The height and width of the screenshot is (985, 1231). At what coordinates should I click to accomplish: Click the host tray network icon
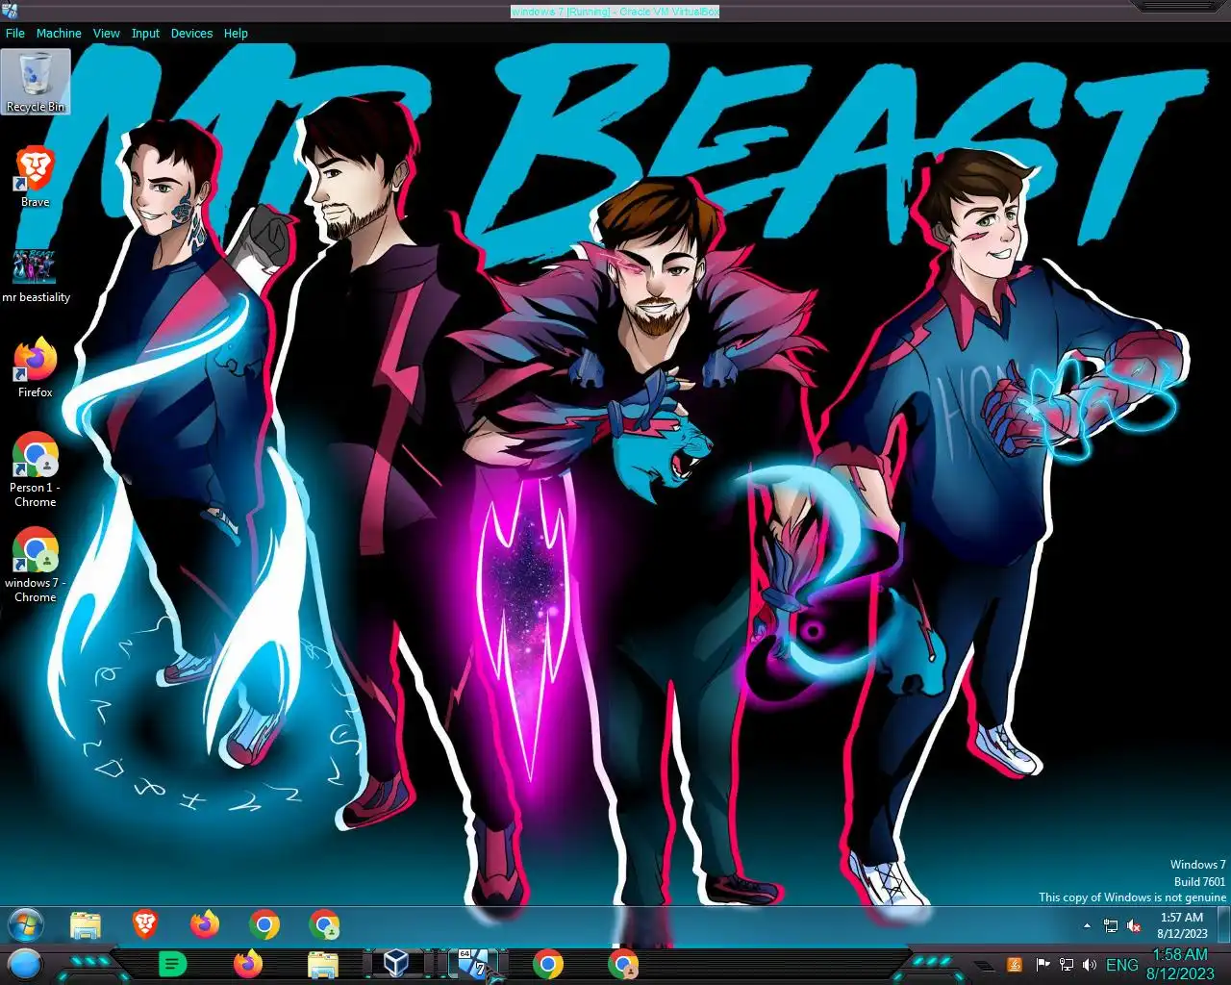point(1067,965)
